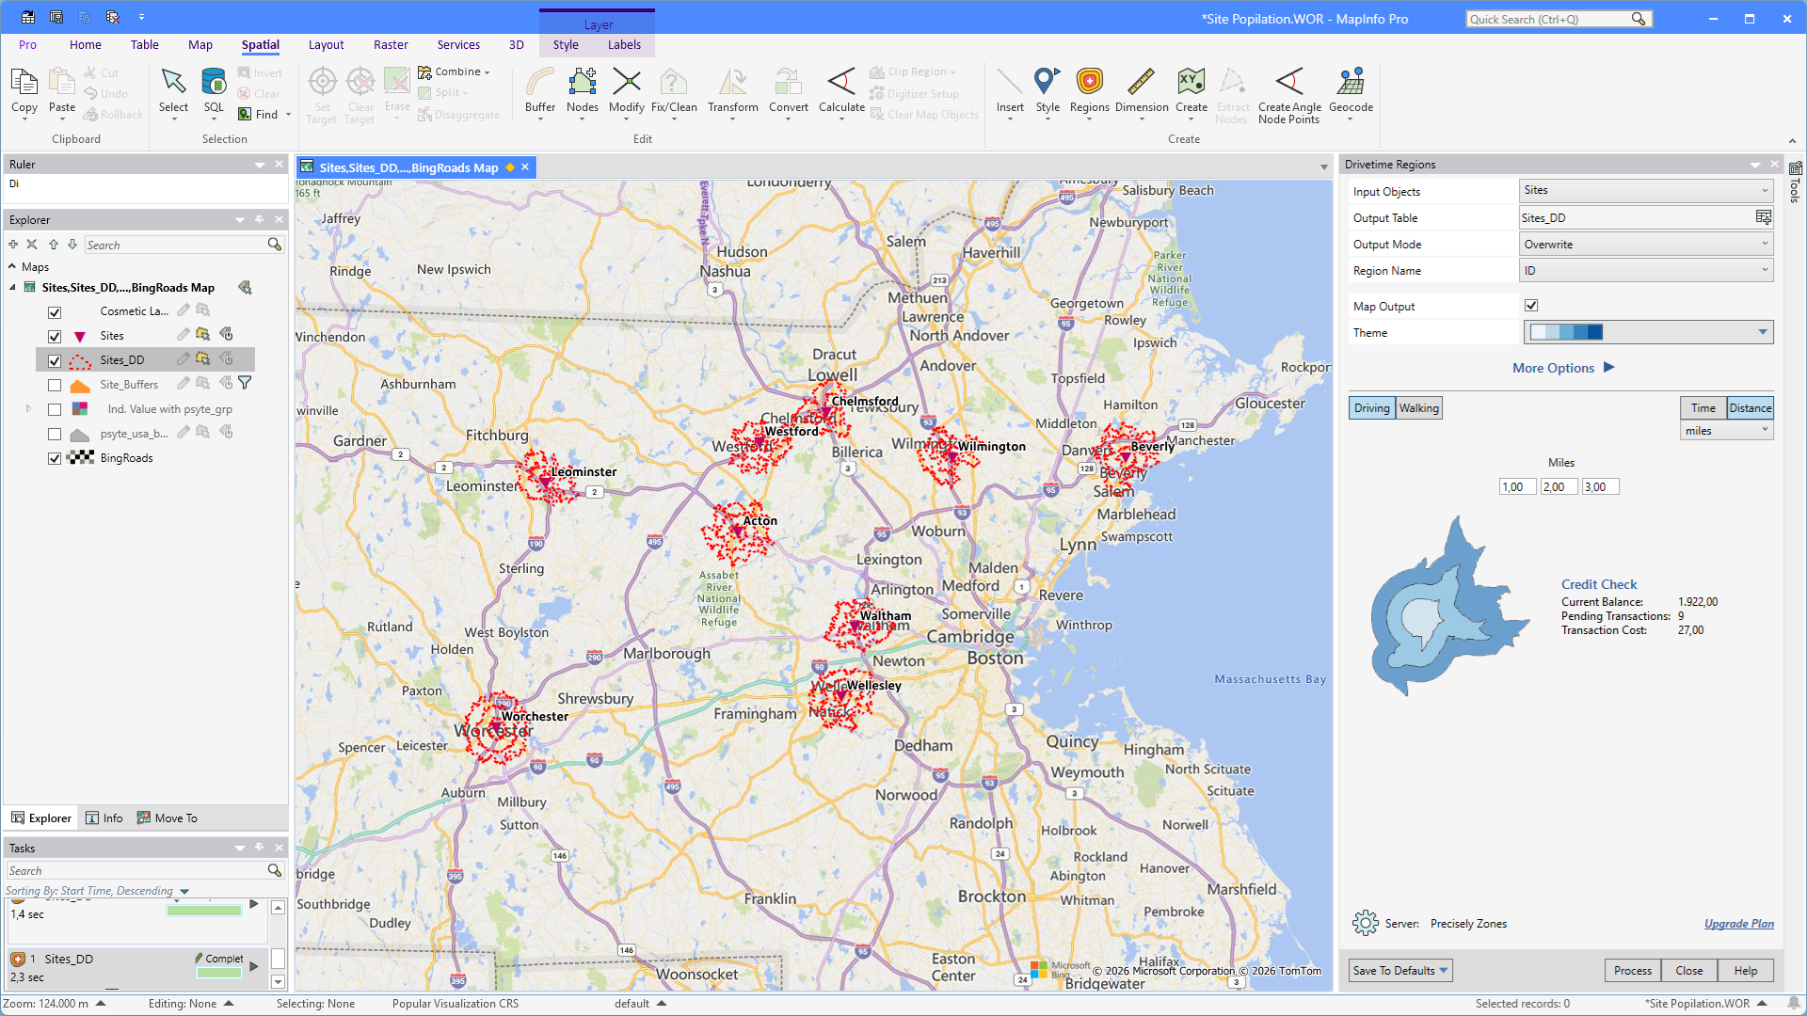Click the Process button
Screen dimensions: 1807x1016
1632,971
